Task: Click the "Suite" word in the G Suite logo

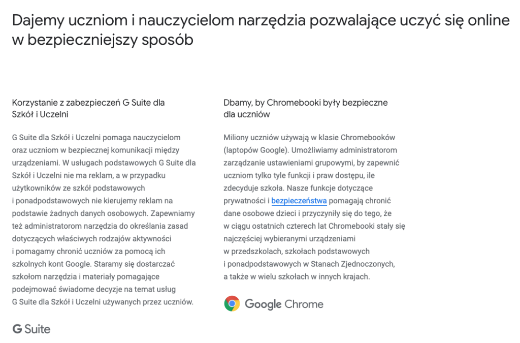Action: 38,329
